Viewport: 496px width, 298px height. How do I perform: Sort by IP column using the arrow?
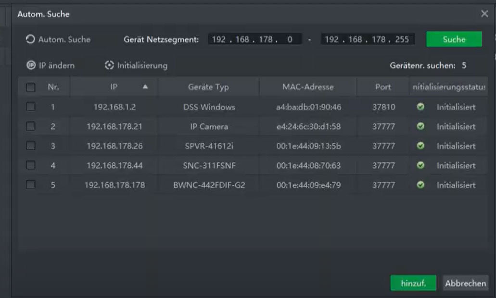point(145,87)
